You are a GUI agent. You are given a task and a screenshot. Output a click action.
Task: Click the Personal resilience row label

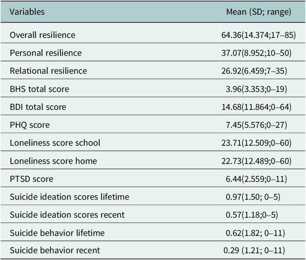coord(46,53)
